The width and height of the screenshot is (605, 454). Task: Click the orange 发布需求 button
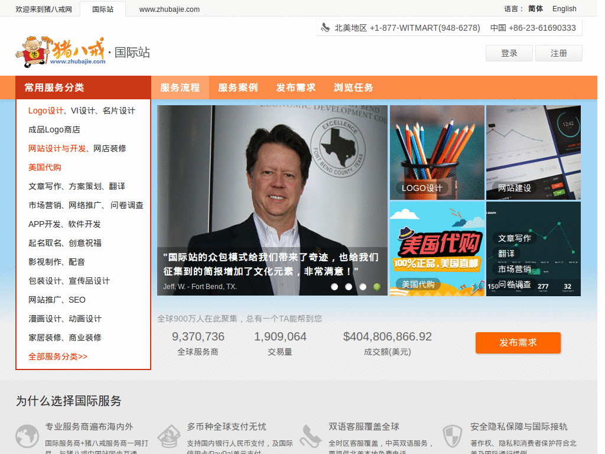tap(518, 342)
